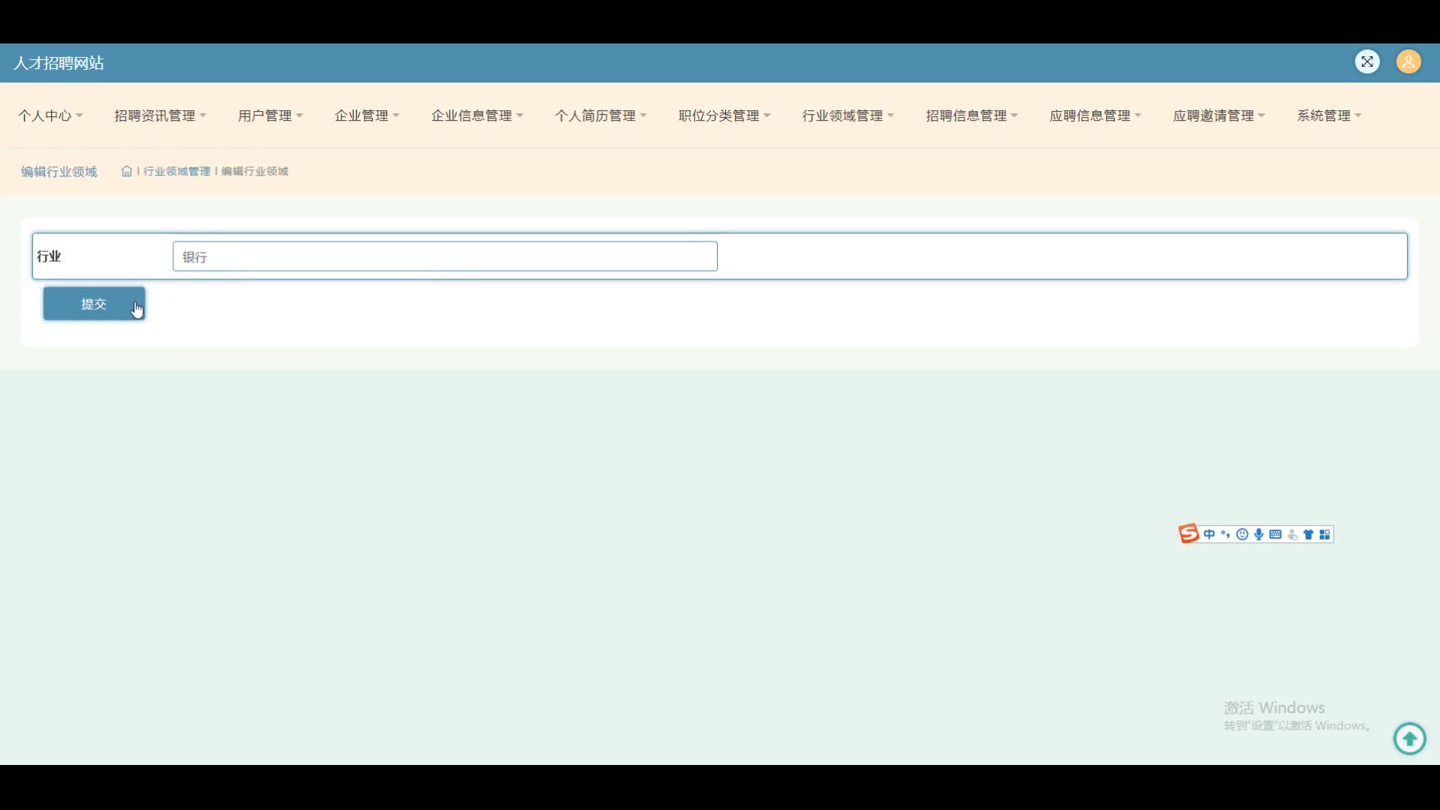1440x810 pixels.
Task: Expand the 个人简历管理 menu
Action: pyautogui.click(x=601, y=115)
